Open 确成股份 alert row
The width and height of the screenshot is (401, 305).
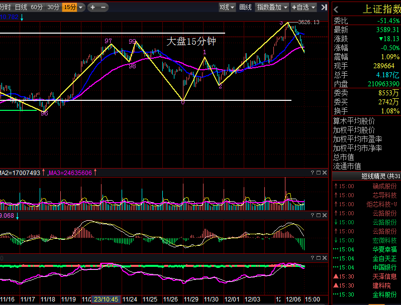[x=366, y=186]
